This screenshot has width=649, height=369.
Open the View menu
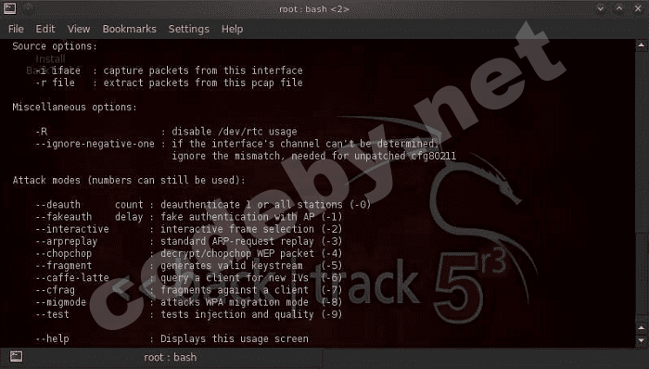[x=79, y=29]
